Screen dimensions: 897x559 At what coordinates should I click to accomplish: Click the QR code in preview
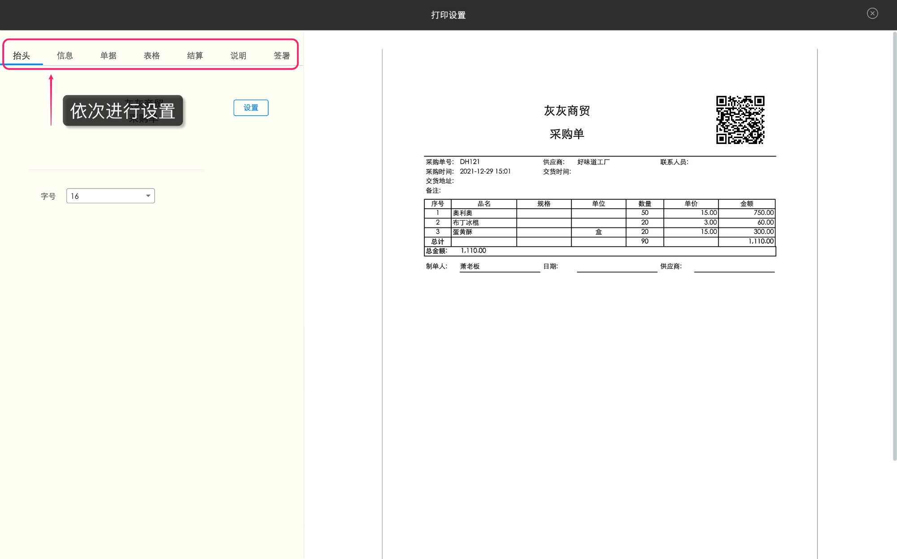[x=740, y=120]
